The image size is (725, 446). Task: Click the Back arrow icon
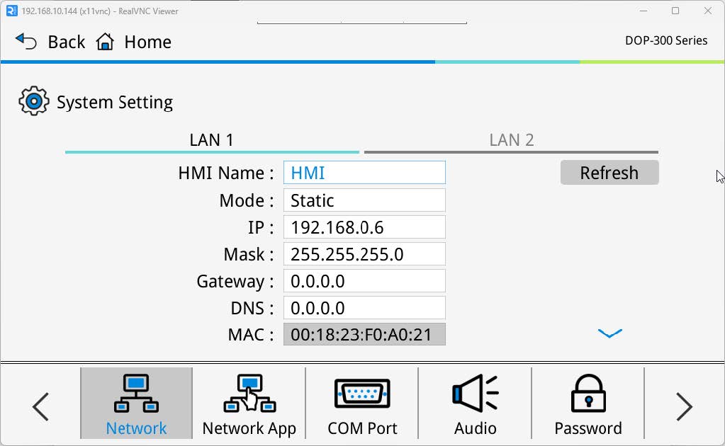(26, 41)
